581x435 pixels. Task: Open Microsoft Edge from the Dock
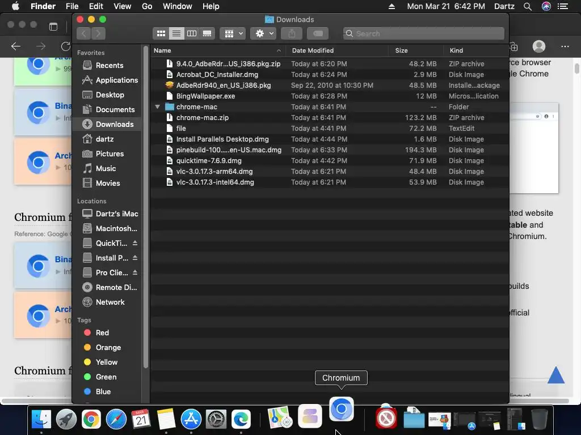pos(241,420)
